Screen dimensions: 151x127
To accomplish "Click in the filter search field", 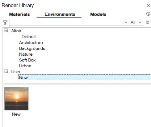I will pyautogui.click(x=66, y=22).
